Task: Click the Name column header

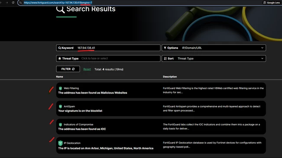Action: [59, 77]
